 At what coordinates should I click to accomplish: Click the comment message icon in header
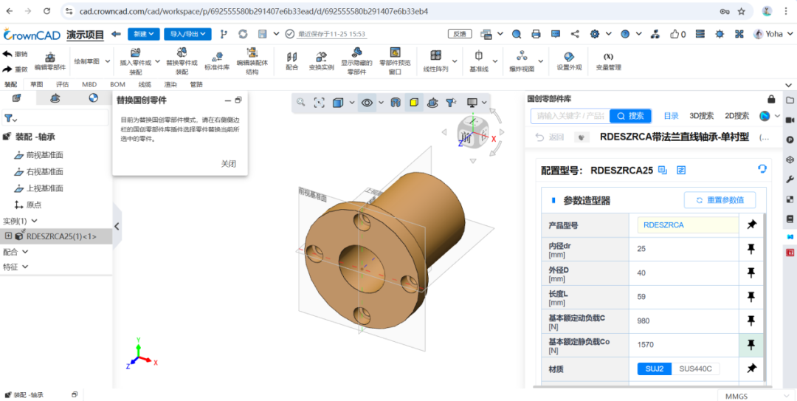[556, 34]
